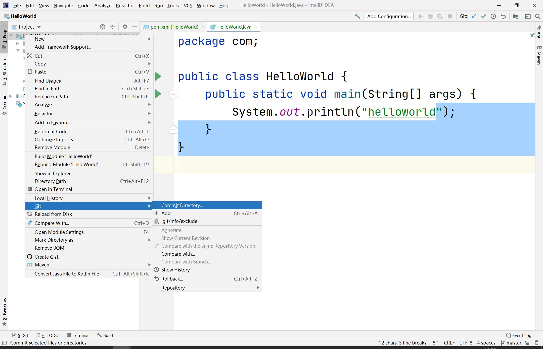The width and height of the screenshot is (543, 349).
Task: Expand Add to Favorites submenu
Action: click(89, 122)
